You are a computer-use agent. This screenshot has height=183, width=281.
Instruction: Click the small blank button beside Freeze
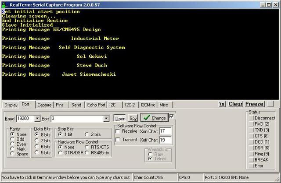point(270,104)
